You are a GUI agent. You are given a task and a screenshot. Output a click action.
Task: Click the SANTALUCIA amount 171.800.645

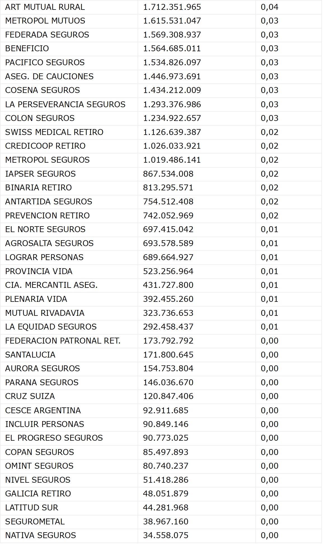tap(168, 355)
